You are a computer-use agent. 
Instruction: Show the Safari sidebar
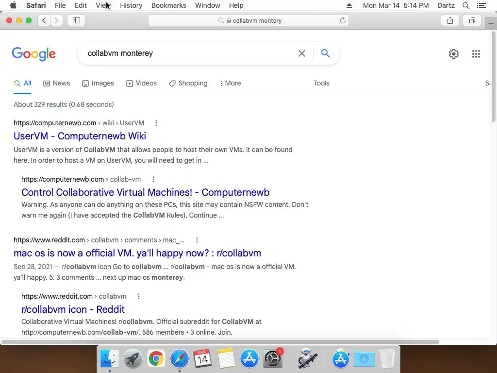pyautogui.click(x=76, y=20)
